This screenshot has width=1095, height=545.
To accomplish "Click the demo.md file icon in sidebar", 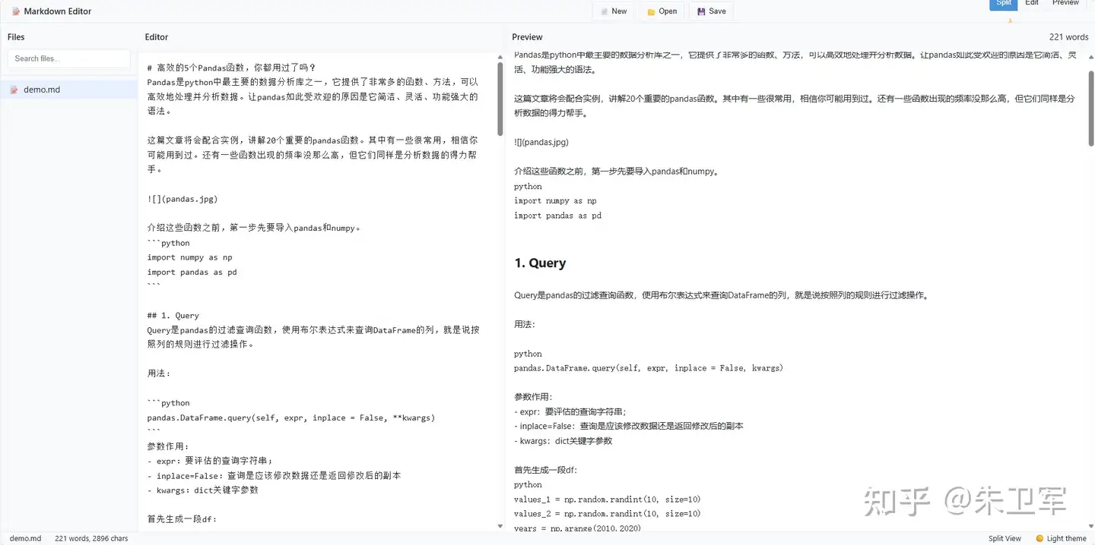I will click(14, 90).
